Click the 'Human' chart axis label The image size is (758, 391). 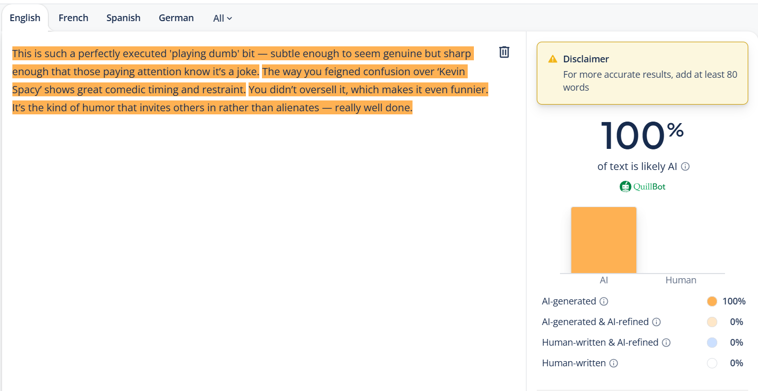click(x=681, y=280)
